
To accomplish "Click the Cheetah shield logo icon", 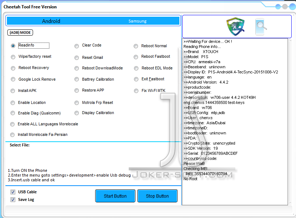I will point(235,27).
